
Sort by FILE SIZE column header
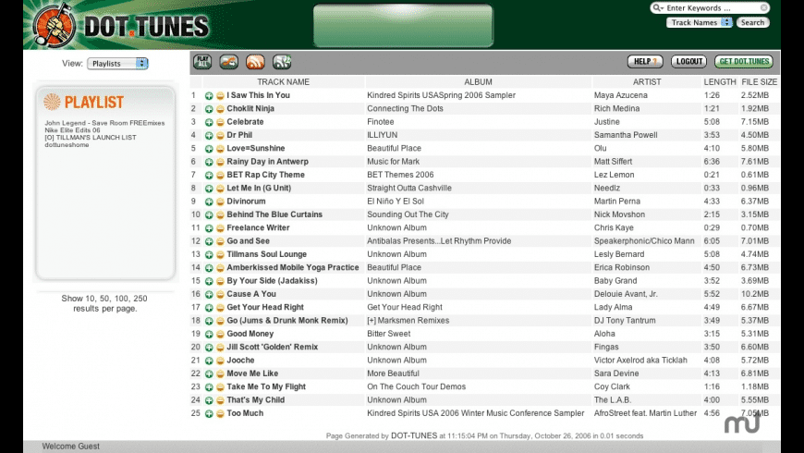[759, 82]
